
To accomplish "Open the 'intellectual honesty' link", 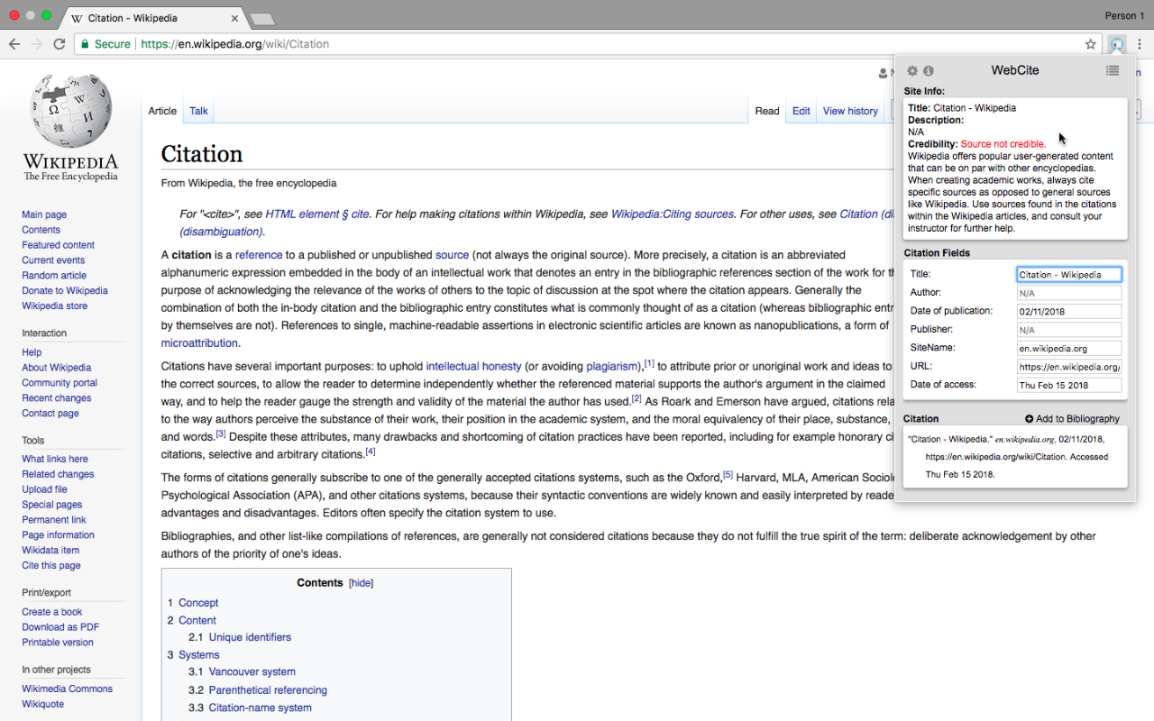I will coord(473,367).
